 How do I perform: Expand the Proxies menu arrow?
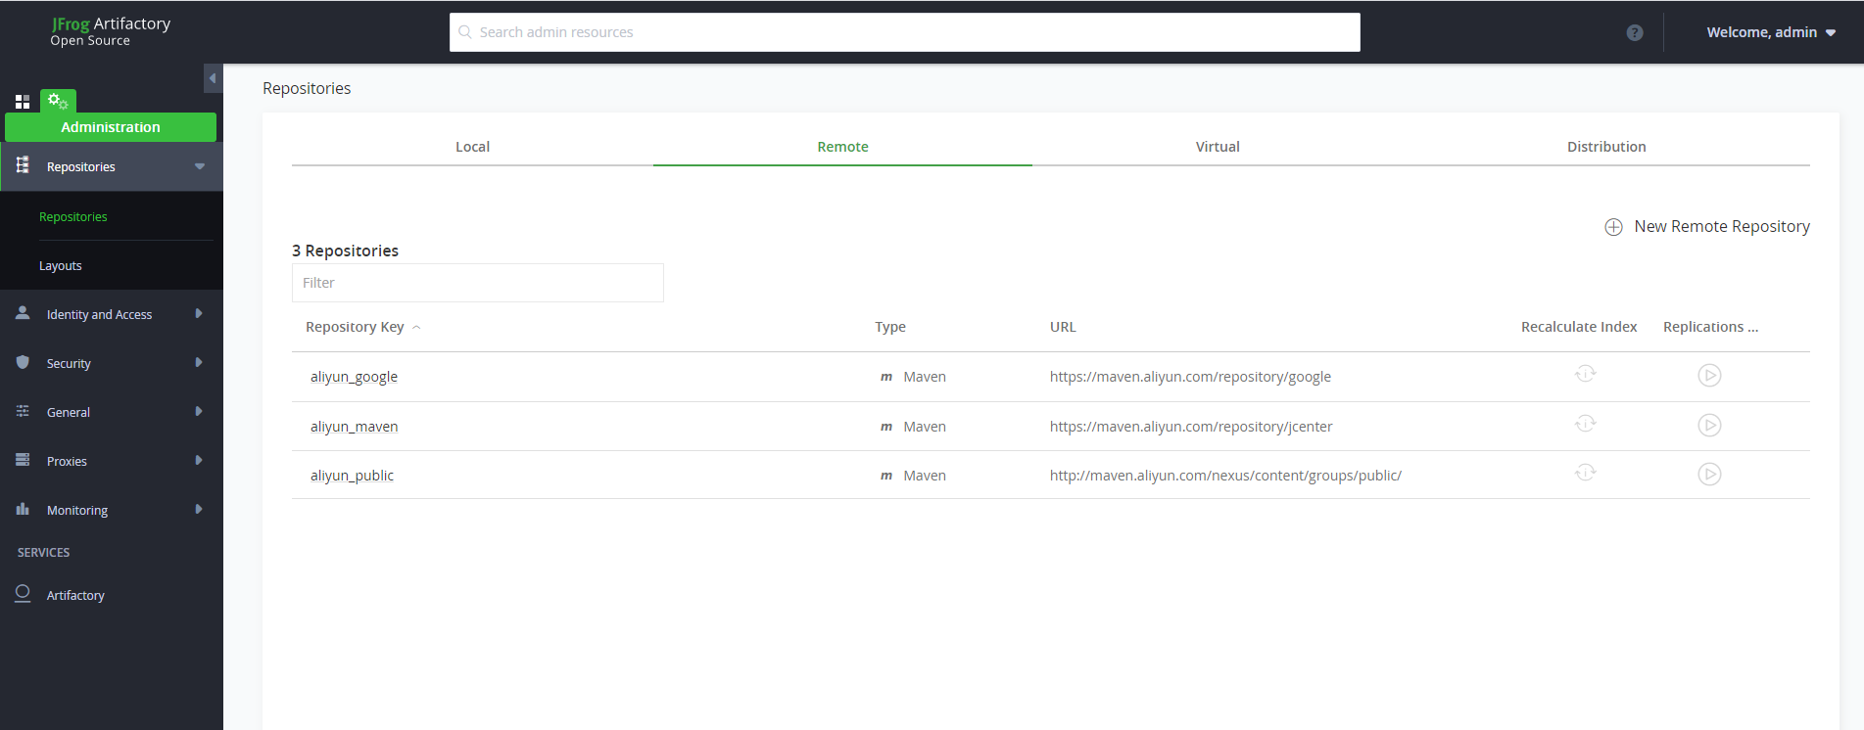click(199, 460)
